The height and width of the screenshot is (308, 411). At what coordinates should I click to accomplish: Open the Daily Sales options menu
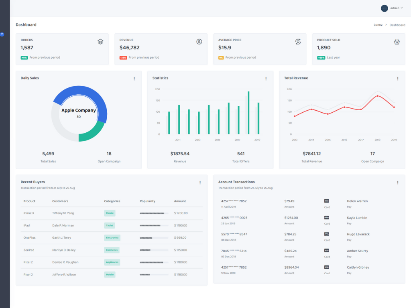tap(134, 79)
